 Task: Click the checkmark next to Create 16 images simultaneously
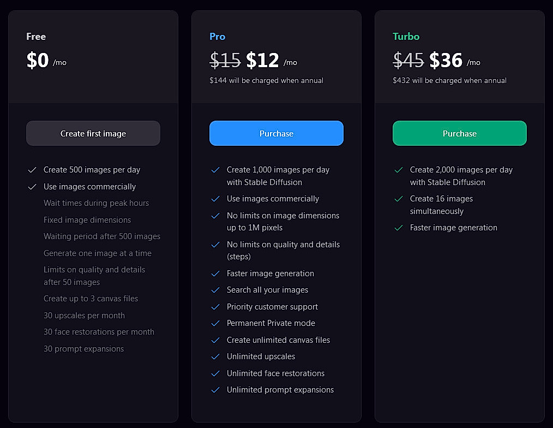[x=399, y=199]
